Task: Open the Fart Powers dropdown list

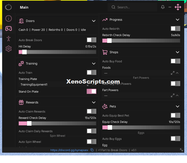Action: pos(141,96)
